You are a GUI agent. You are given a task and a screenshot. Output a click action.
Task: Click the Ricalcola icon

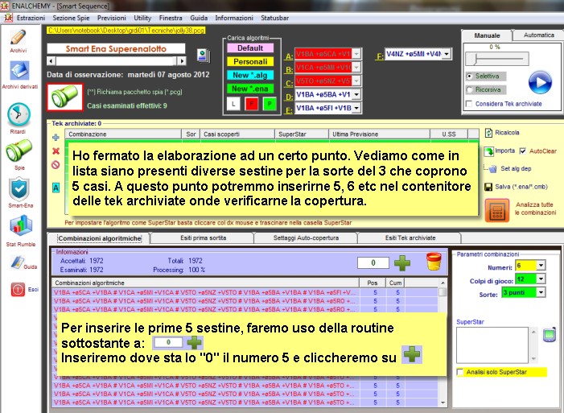488,133
